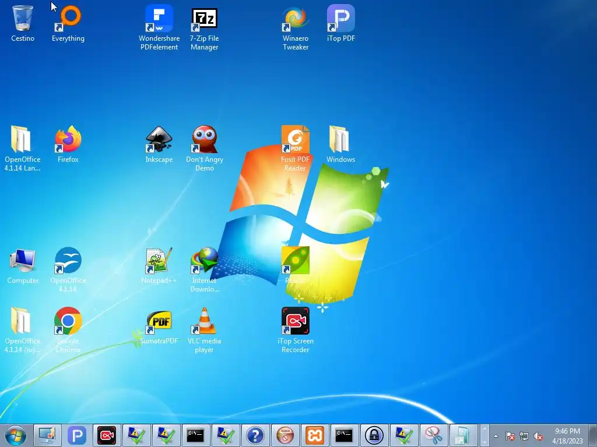The image size is (597, 447).
Task: Show hidden system tray icons
Action: tap(496, 437)
